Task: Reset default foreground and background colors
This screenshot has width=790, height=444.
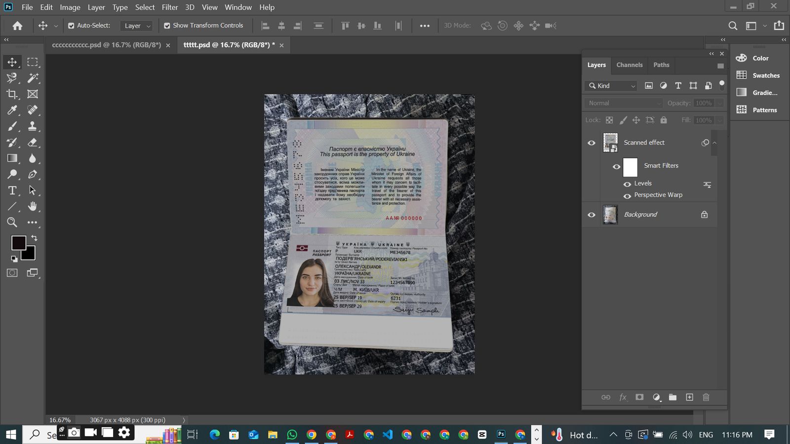Action: coord(14,259)
